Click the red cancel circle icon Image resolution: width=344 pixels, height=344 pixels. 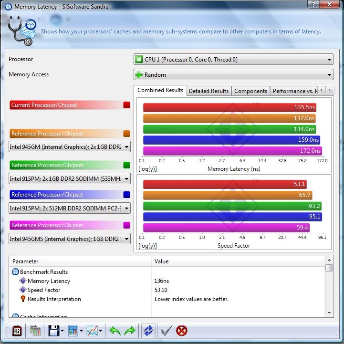pos(182,331)
